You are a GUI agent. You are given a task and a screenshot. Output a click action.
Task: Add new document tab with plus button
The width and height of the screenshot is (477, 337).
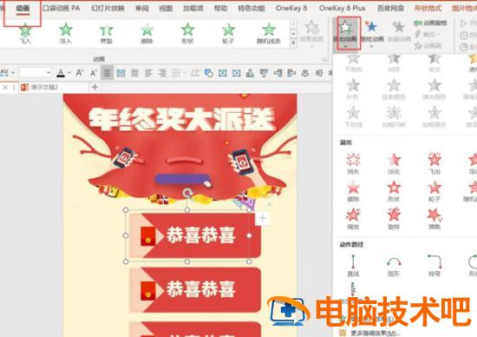pos(95,87)
